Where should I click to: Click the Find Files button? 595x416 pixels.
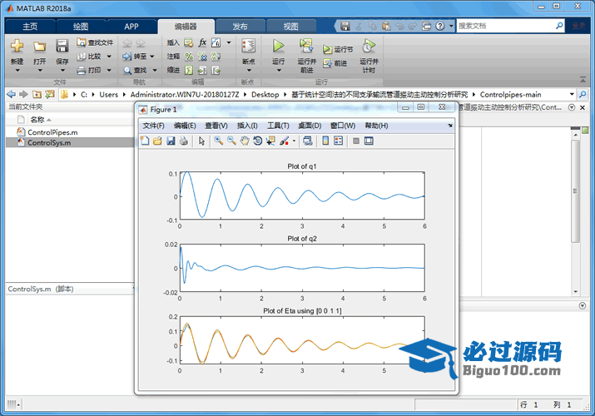click(95, 42)
